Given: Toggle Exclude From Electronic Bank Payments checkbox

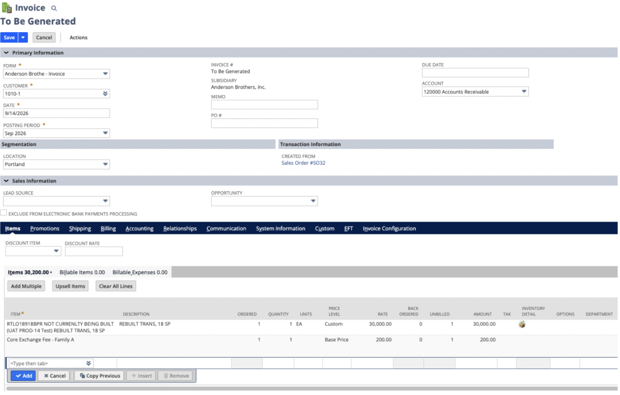Looking at the screenshot, I should pos(4,213).
